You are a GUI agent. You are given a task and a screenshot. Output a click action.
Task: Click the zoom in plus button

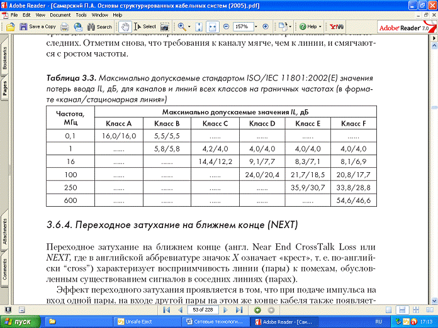coord(265,27)
